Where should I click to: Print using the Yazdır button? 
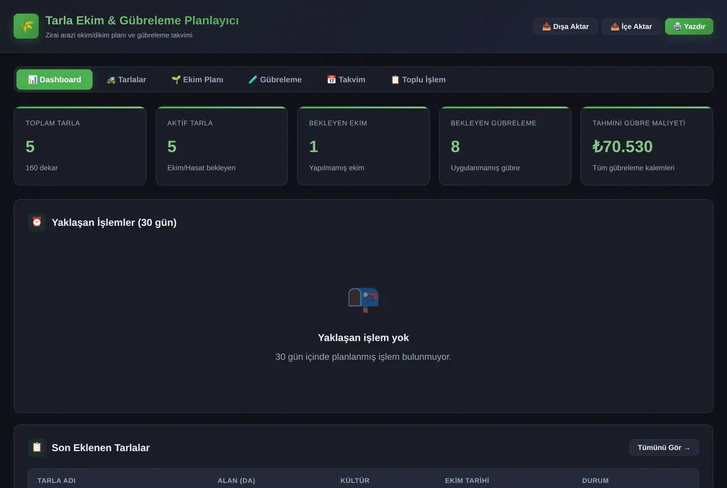coord(689,26)
